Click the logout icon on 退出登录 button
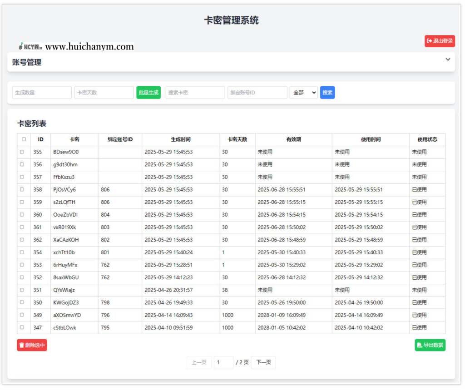This screenshot has height=390, width=465. click(430, 41)
